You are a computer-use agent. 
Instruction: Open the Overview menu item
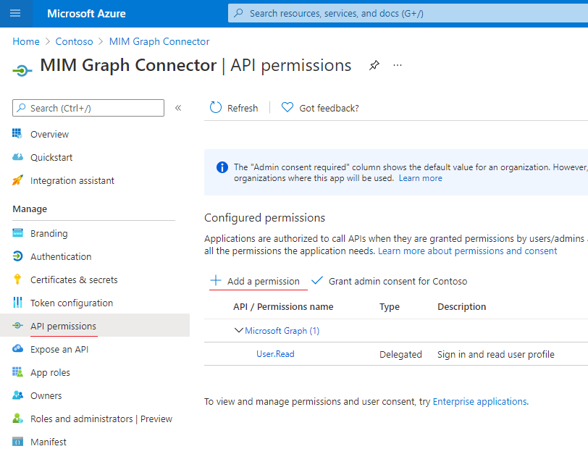pos(49,134)
